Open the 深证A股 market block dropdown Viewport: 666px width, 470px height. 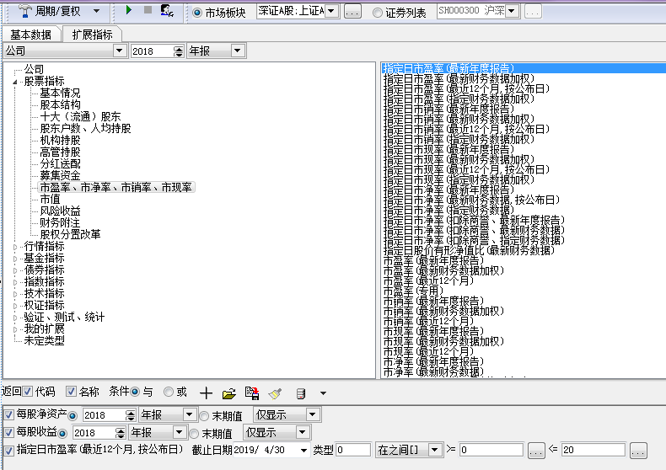[x=331, y=11]
